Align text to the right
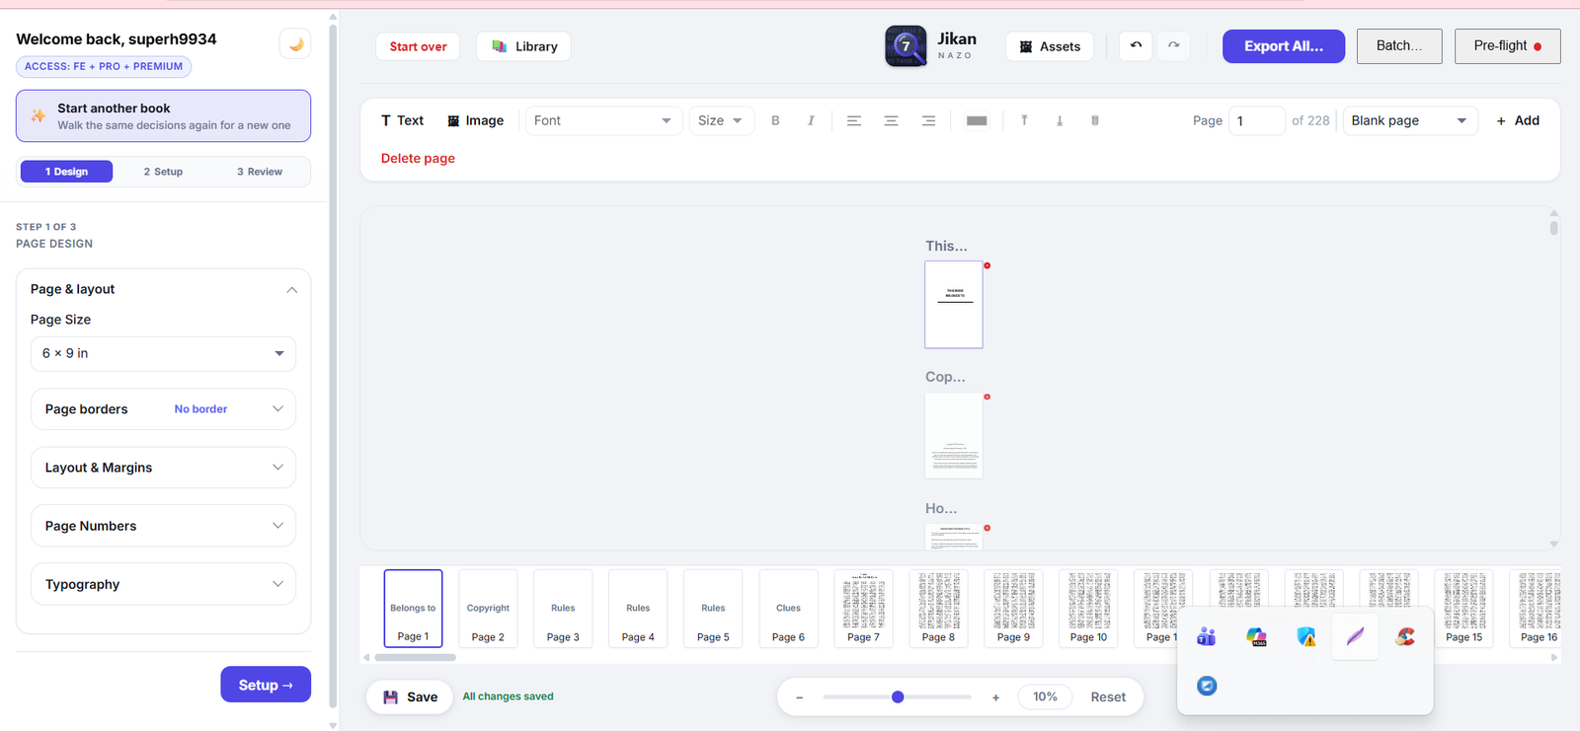Image resolution: width=1580 pixels, height=731 pixels. 928,120
